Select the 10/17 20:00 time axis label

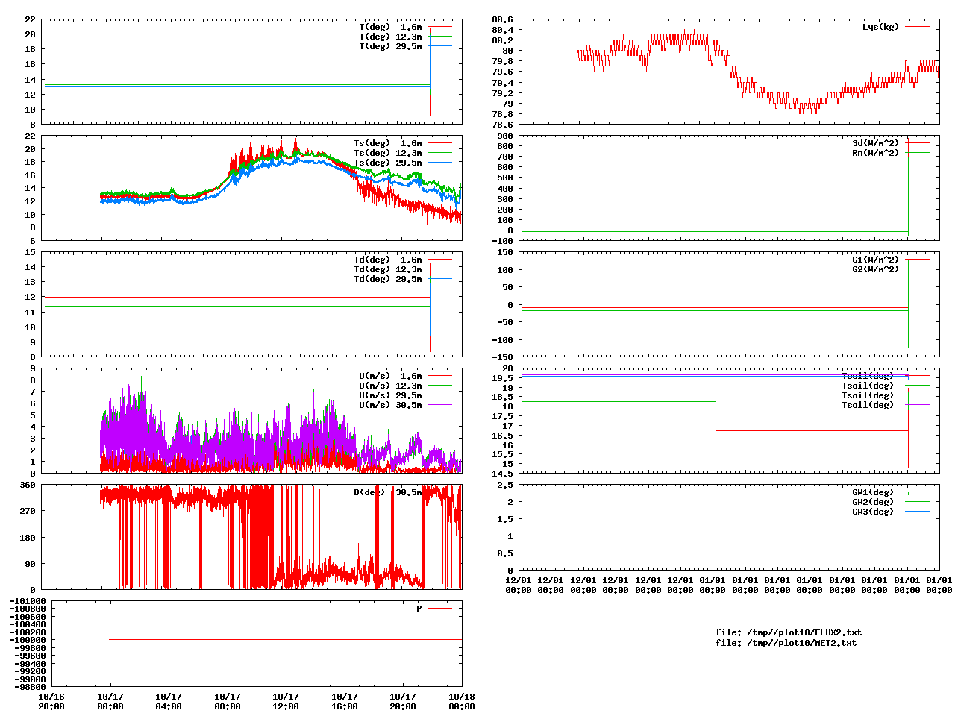click(x=403, y=701)
